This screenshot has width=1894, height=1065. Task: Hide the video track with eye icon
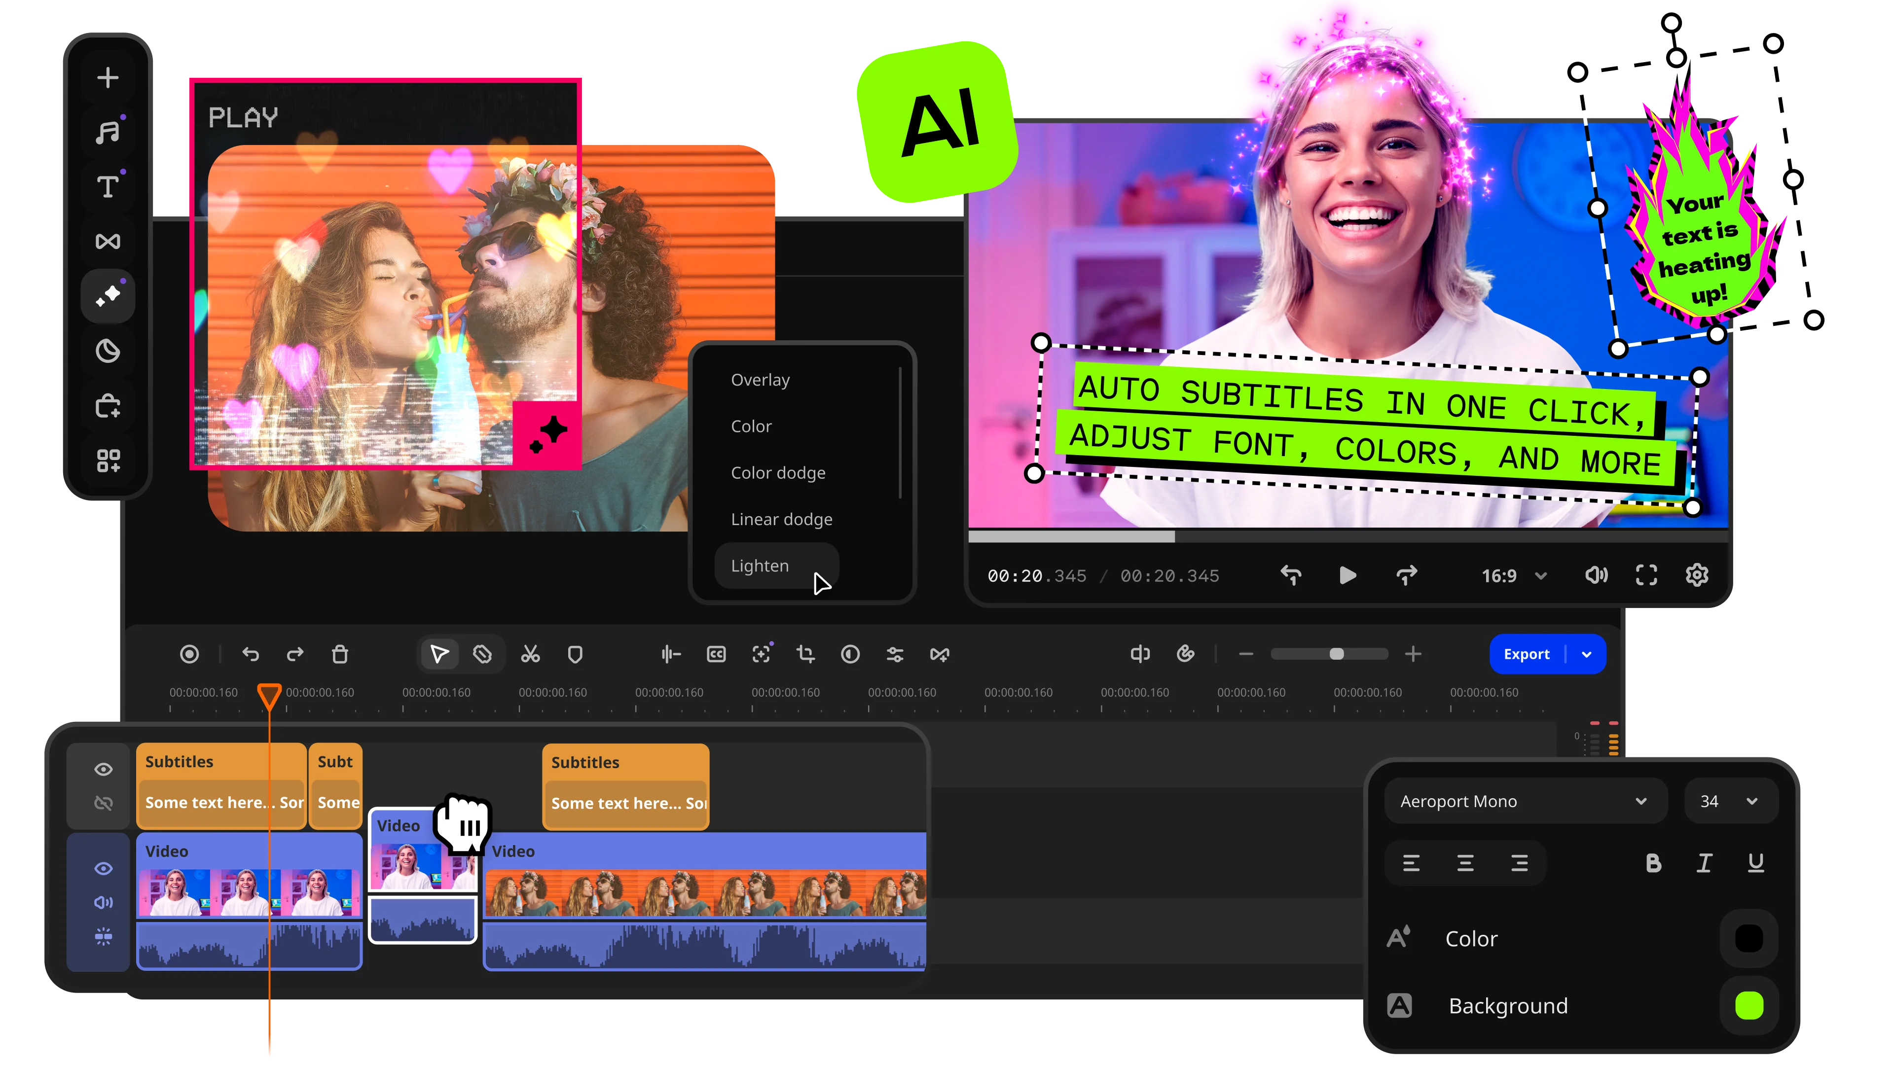click(x=104, y=869)
